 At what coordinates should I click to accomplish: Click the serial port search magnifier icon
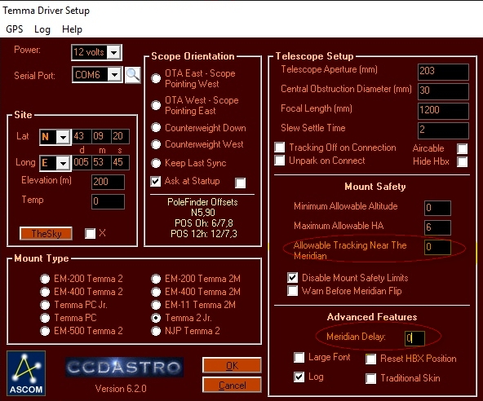click(133, 75)
